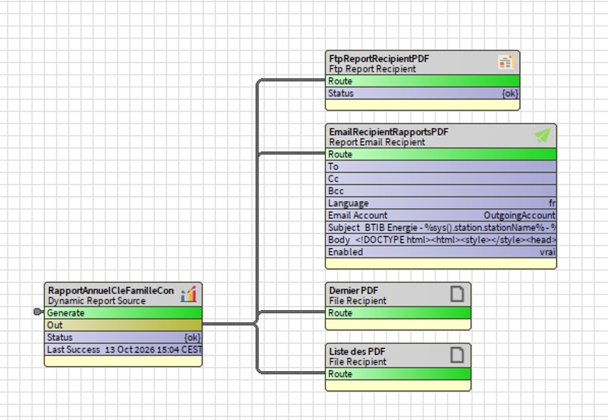Viewport: 608px width, 420px height.
Task: Select the Dernier PDF block title
Action: 353,291
